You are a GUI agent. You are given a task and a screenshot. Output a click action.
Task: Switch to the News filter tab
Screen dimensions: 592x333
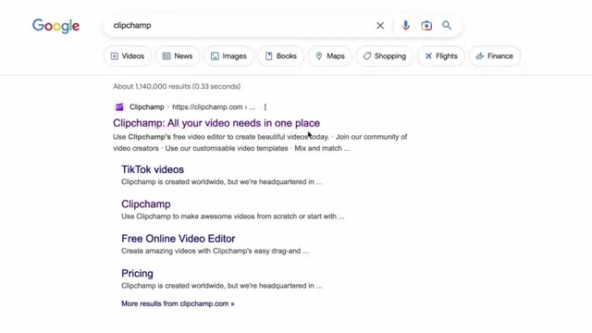click(178, 55)
